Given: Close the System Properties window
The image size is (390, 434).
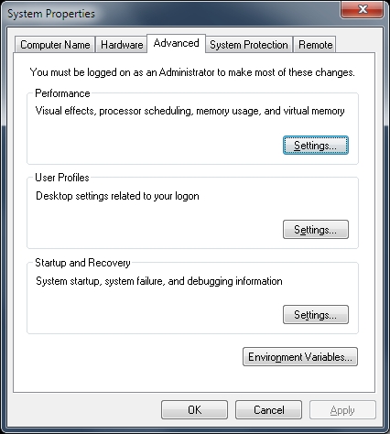Looking at the screenshot, I should 363,9.
